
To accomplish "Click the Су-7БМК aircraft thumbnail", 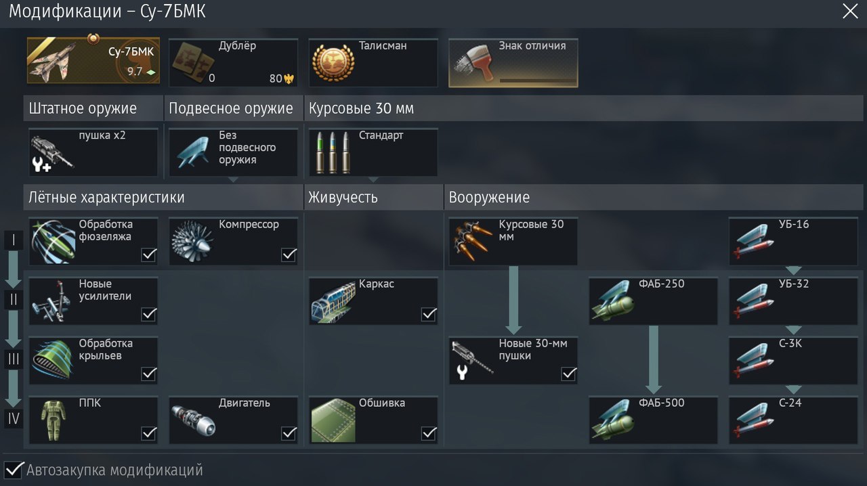I will tap(93, 61).
